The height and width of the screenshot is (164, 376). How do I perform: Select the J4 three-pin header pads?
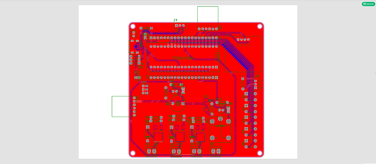tap(180, 26)
